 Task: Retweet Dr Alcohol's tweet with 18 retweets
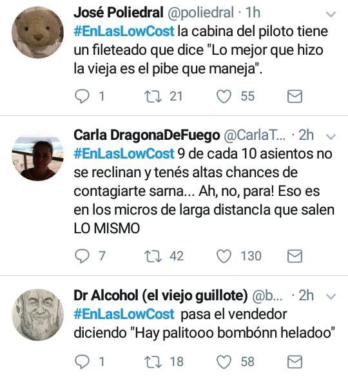153,362
